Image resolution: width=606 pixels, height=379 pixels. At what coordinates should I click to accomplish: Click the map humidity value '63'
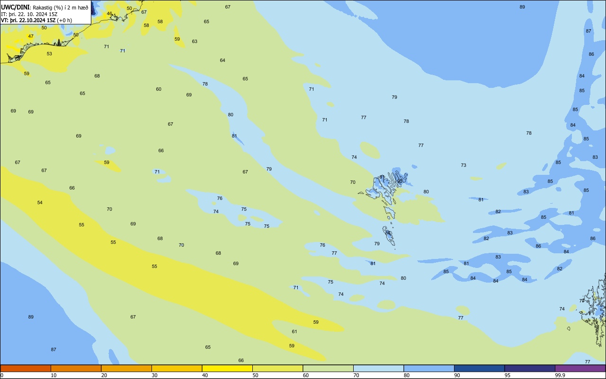coord(195,42)
